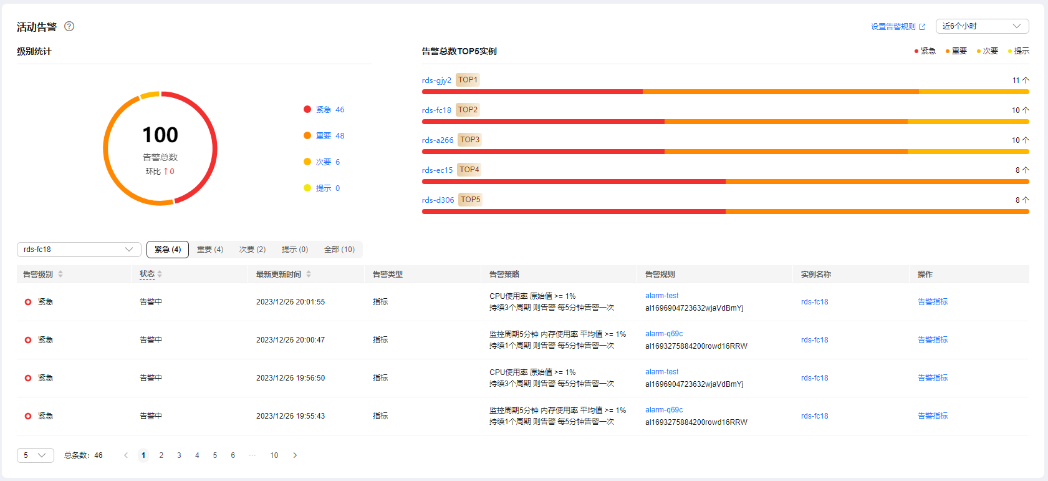Click the rds-gjy2 TOP1 alarm bar
This screenshot has height=481, width=1048.
point(725,92)
